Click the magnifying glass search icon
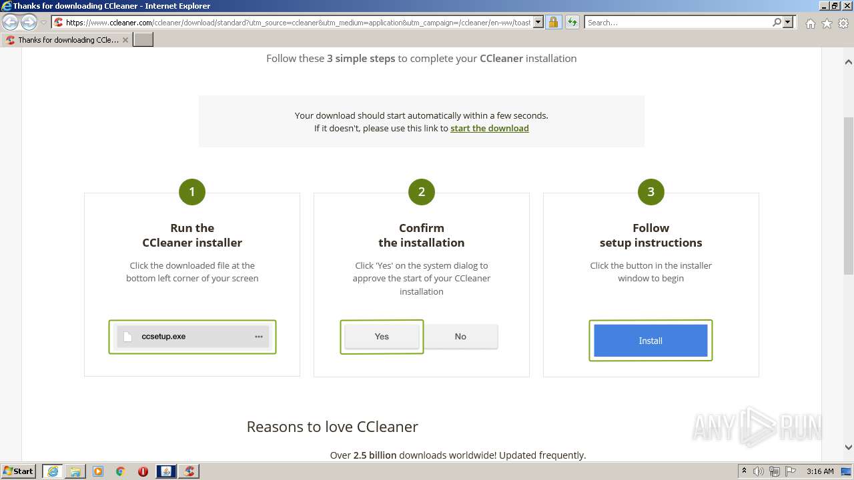 [777, 23]
